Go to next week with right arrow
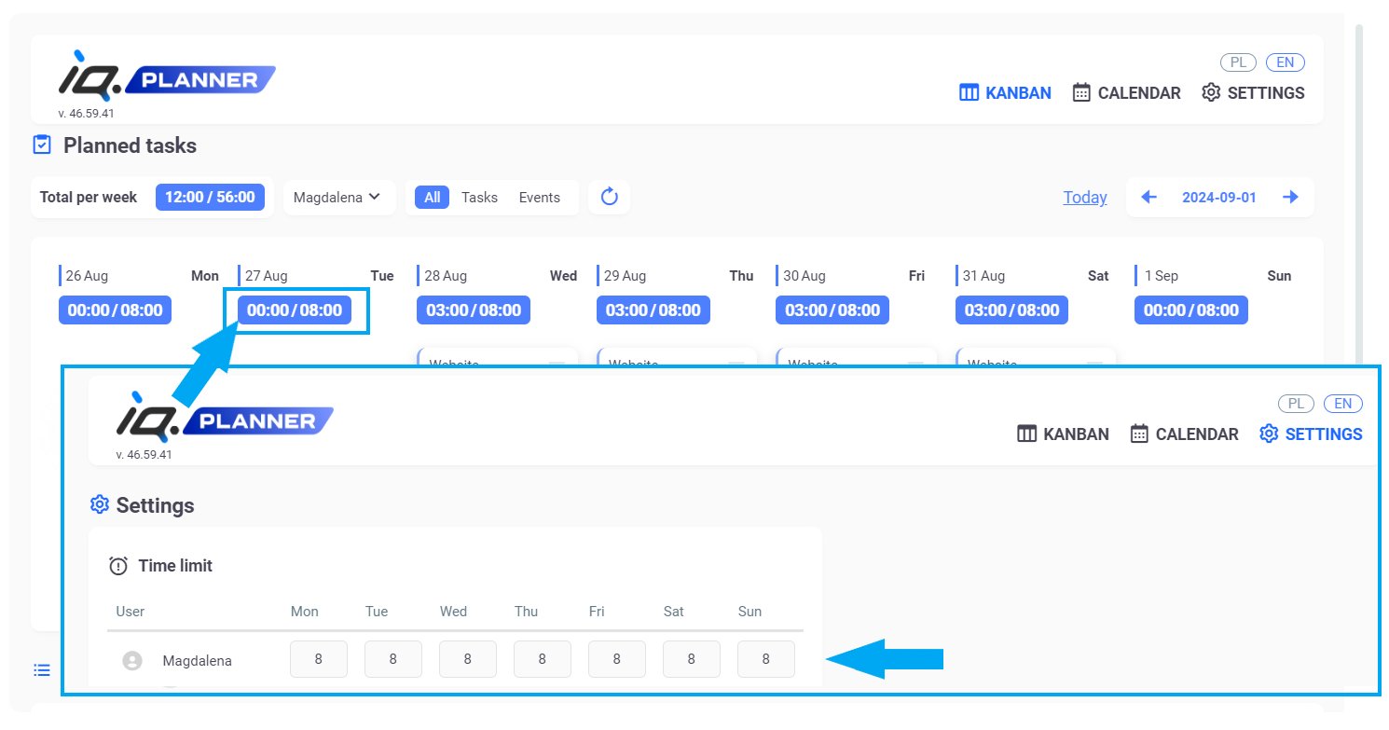The height and width of the screenshot is (730, 1389). click(1290, 197)
